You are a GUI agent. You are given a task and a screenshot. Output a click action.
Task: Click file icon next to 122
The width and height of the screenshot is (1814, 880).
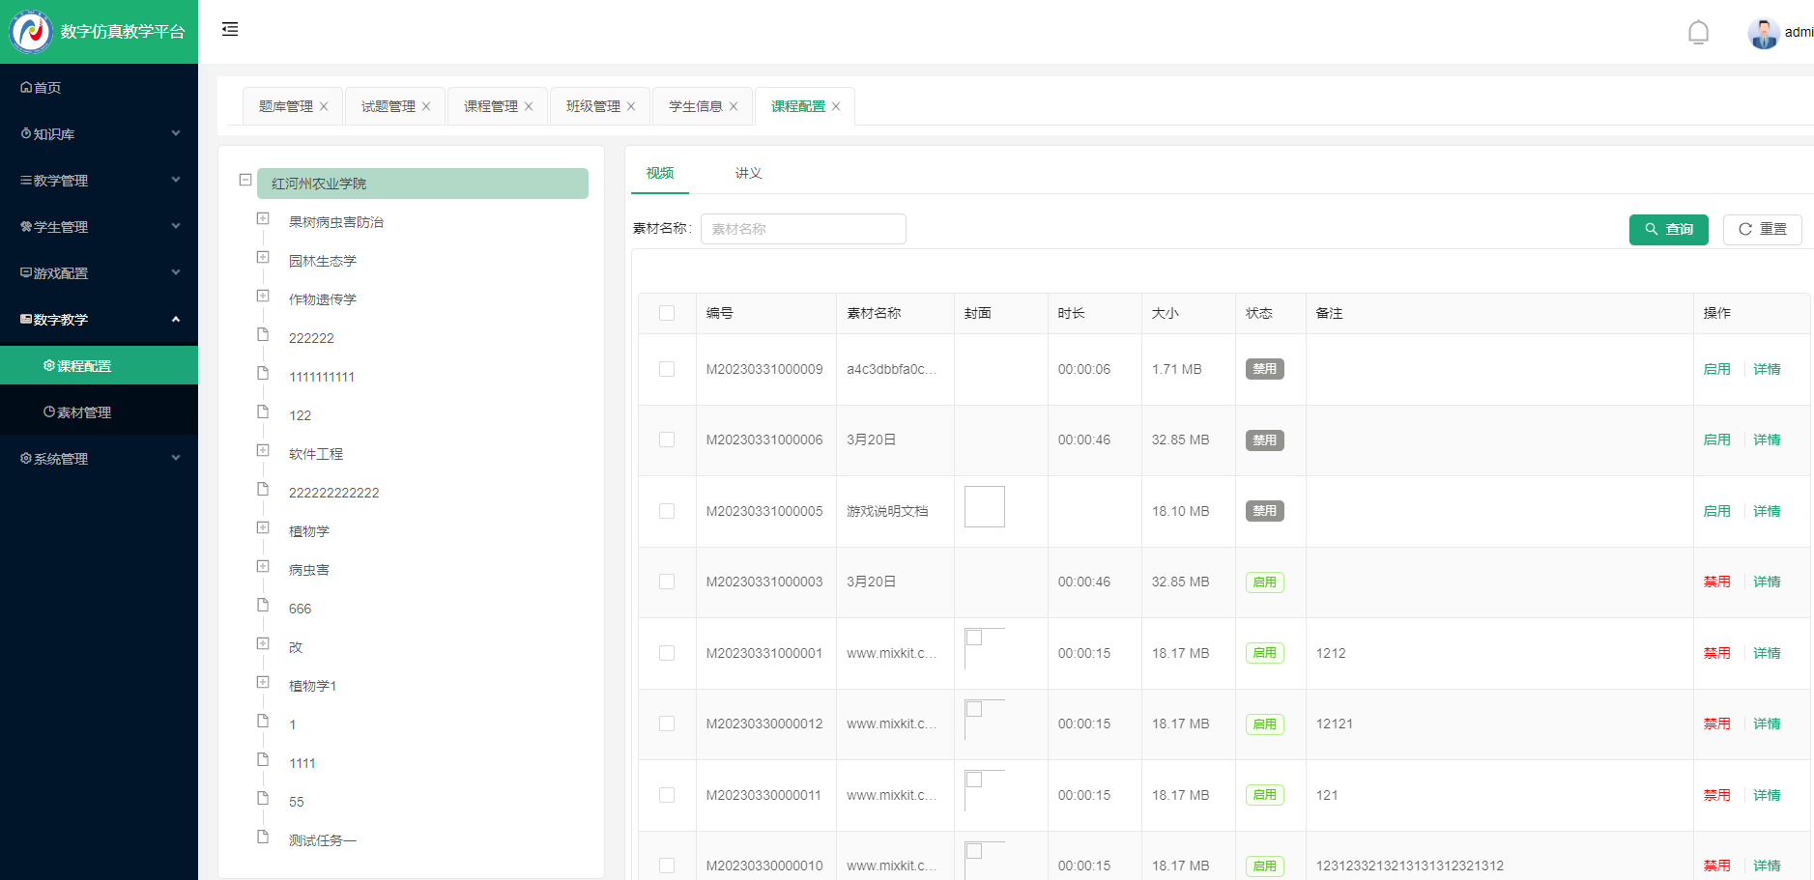click(263, 412)
